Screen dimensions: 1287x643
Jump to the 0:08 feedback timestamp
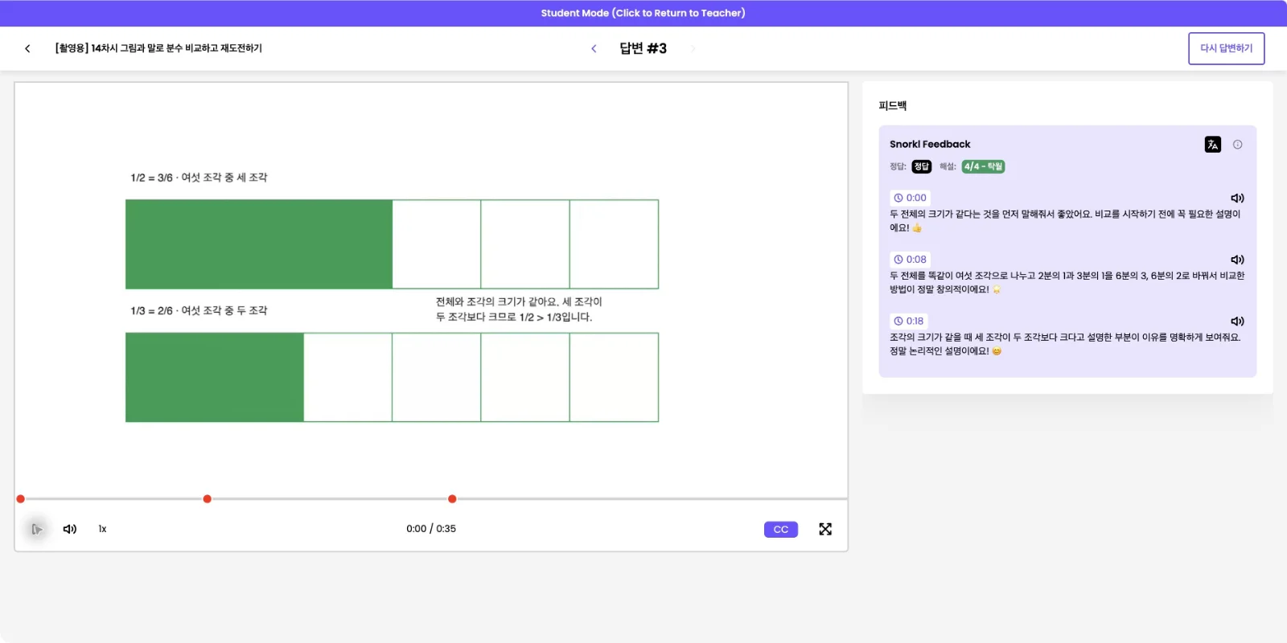[910, 260]
